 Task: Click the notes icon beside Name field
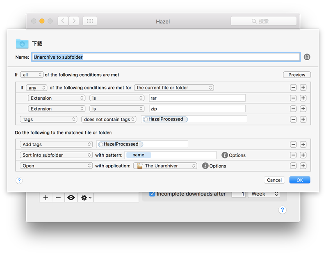click(307, 57)
